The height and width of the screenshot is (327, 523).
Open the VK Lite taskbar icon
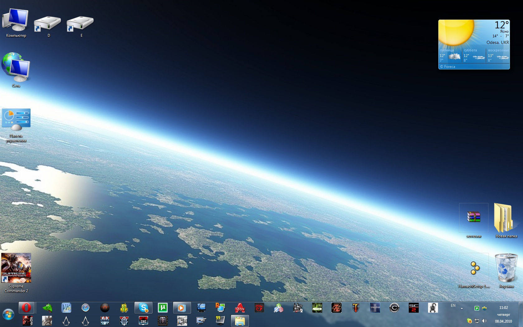click(66, 308)
